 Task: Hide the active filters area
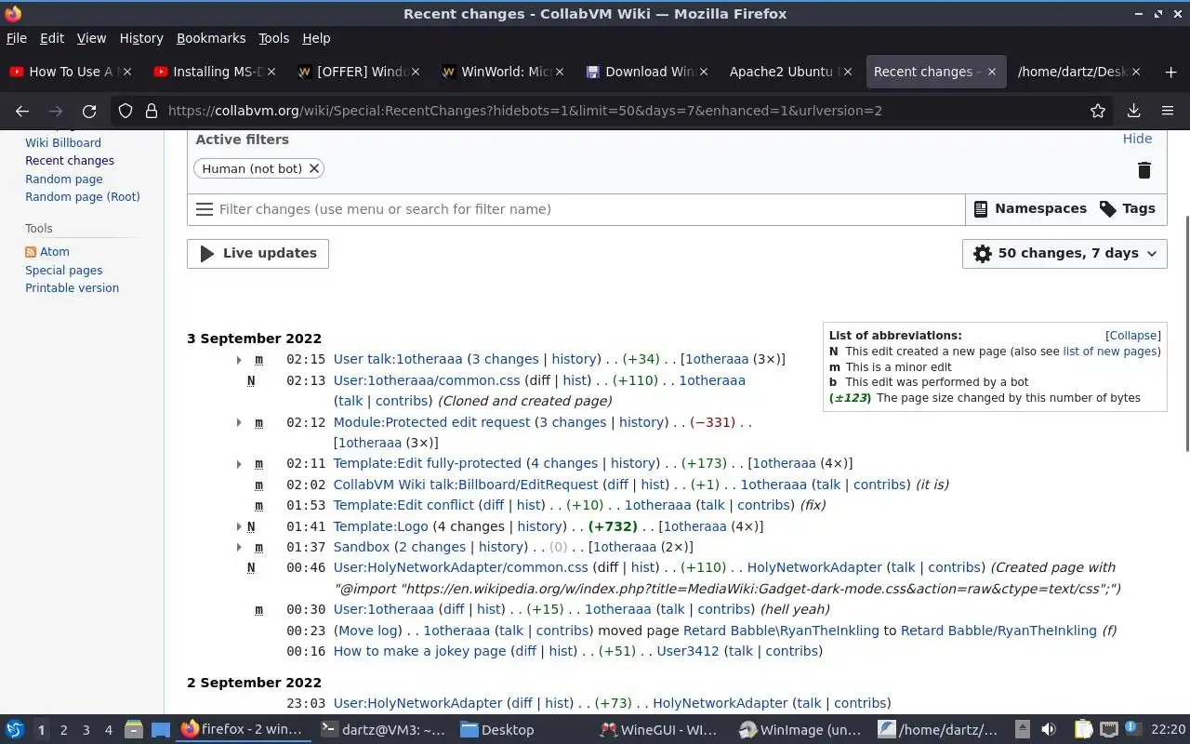[1137, 139]
